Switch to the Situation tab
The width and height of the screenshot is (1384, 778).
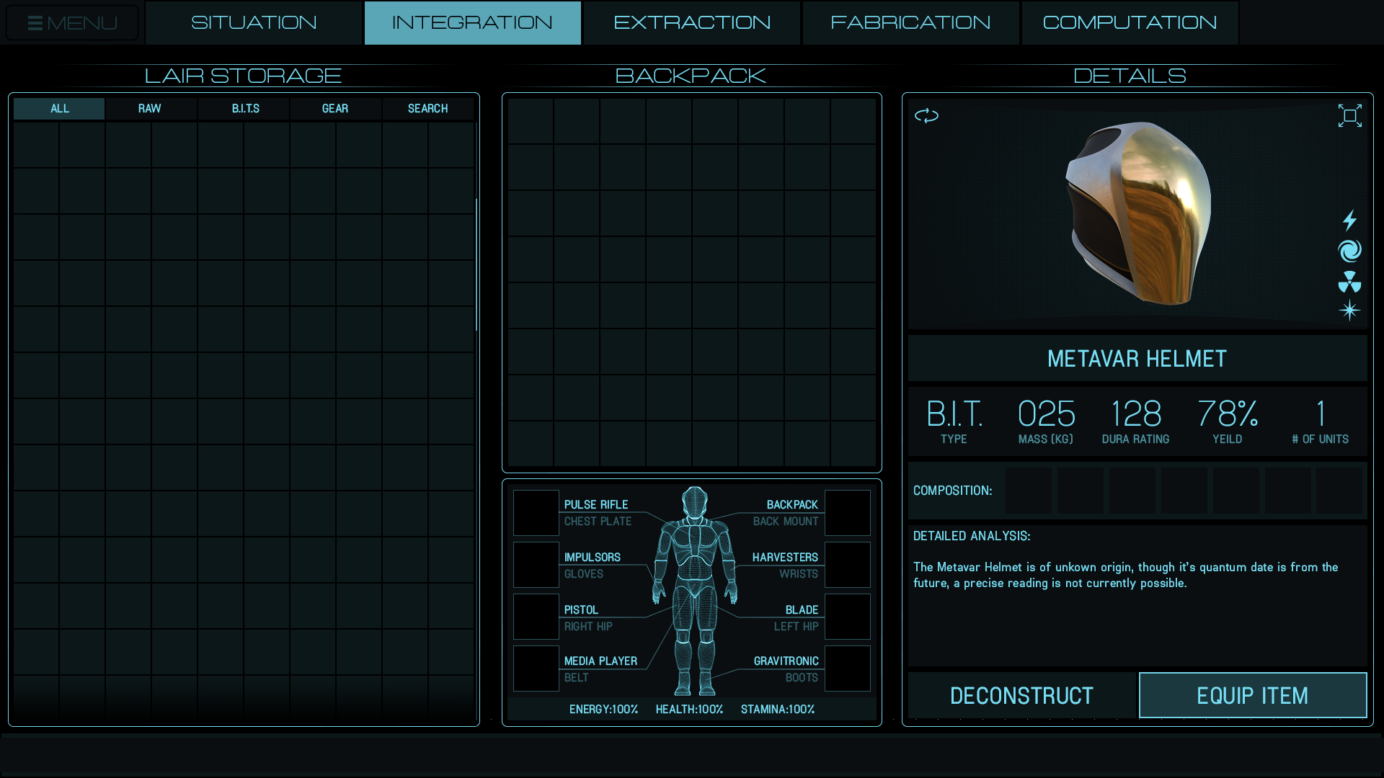[254, 23]
